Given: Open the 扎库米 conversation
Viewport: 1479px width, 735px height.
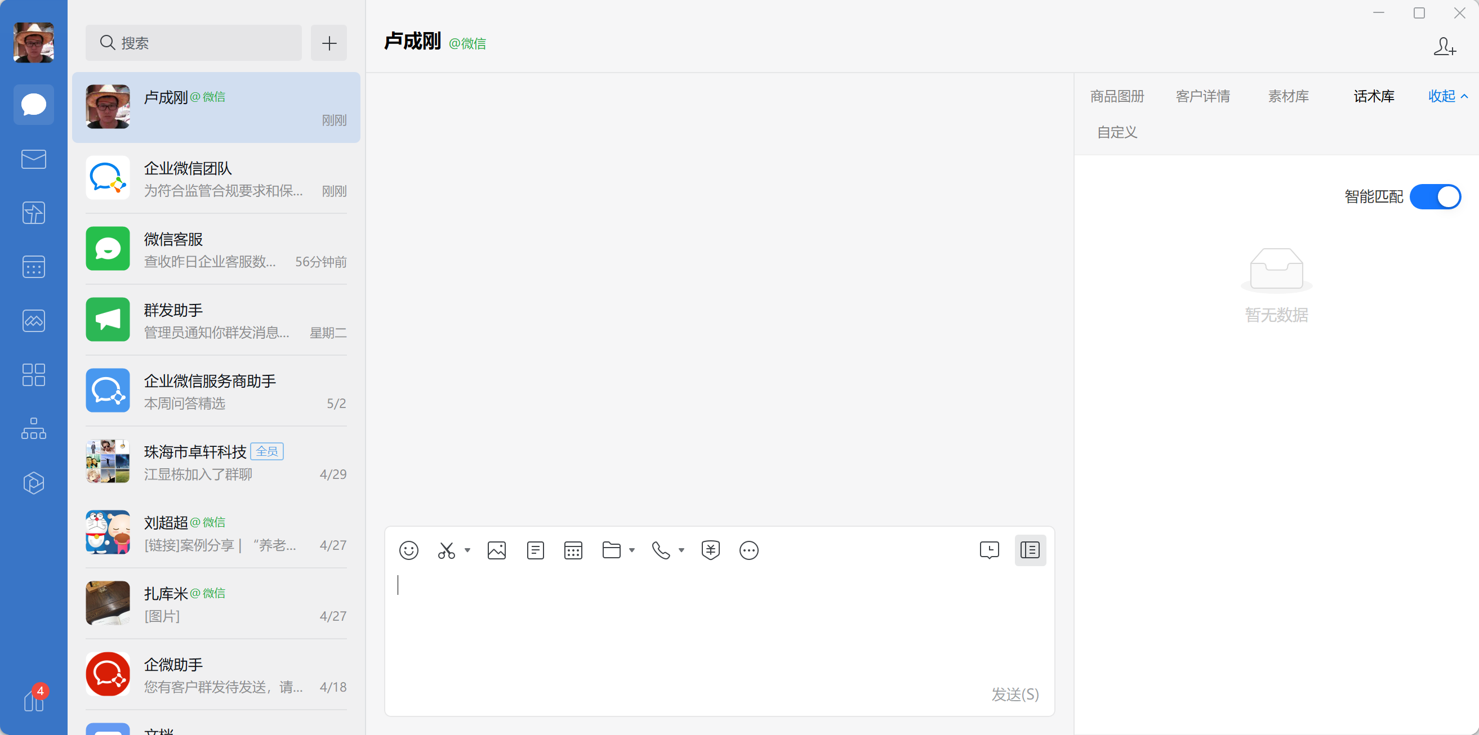Looking at the screenshot, I should (216, 604).
